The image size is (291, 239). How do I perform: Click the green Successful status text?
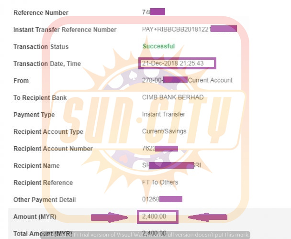click(159, 46)
